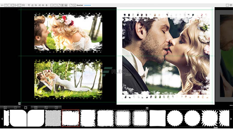This screenshot has height=134, width=233.
Task: Select the kissing couple photo on right page
Action: click(x=166, y=56)
